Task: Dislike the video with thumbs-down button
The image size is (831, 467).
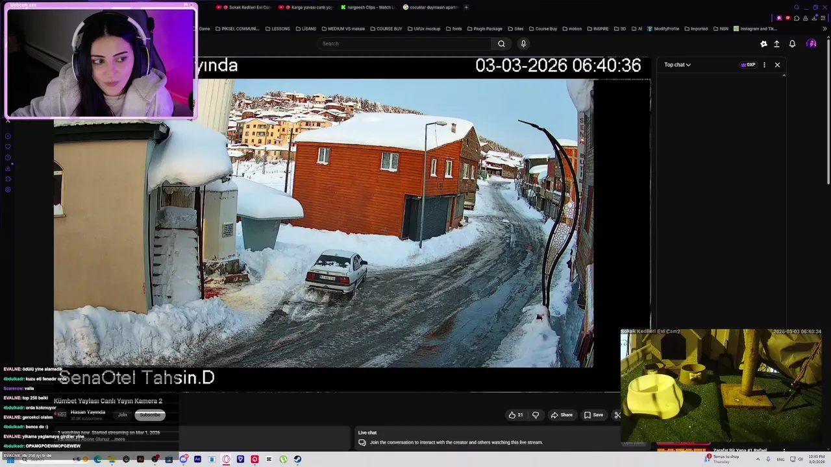Action: pyautogui.click(x=536, y=415)
